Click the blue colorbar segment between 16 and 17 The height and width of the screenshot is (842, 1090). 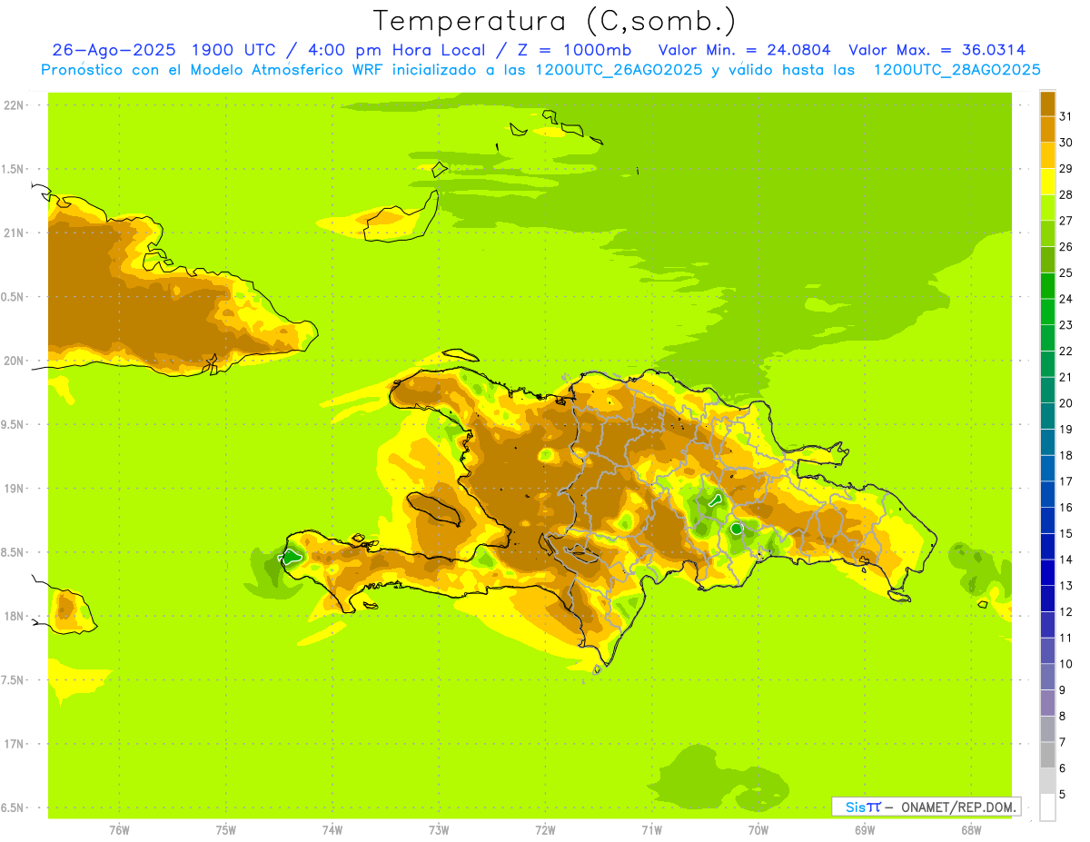(x=1047, y=494)
